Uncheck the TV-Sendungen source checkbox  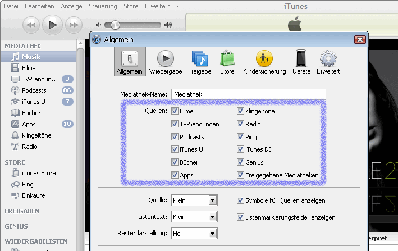click(175, 124)
